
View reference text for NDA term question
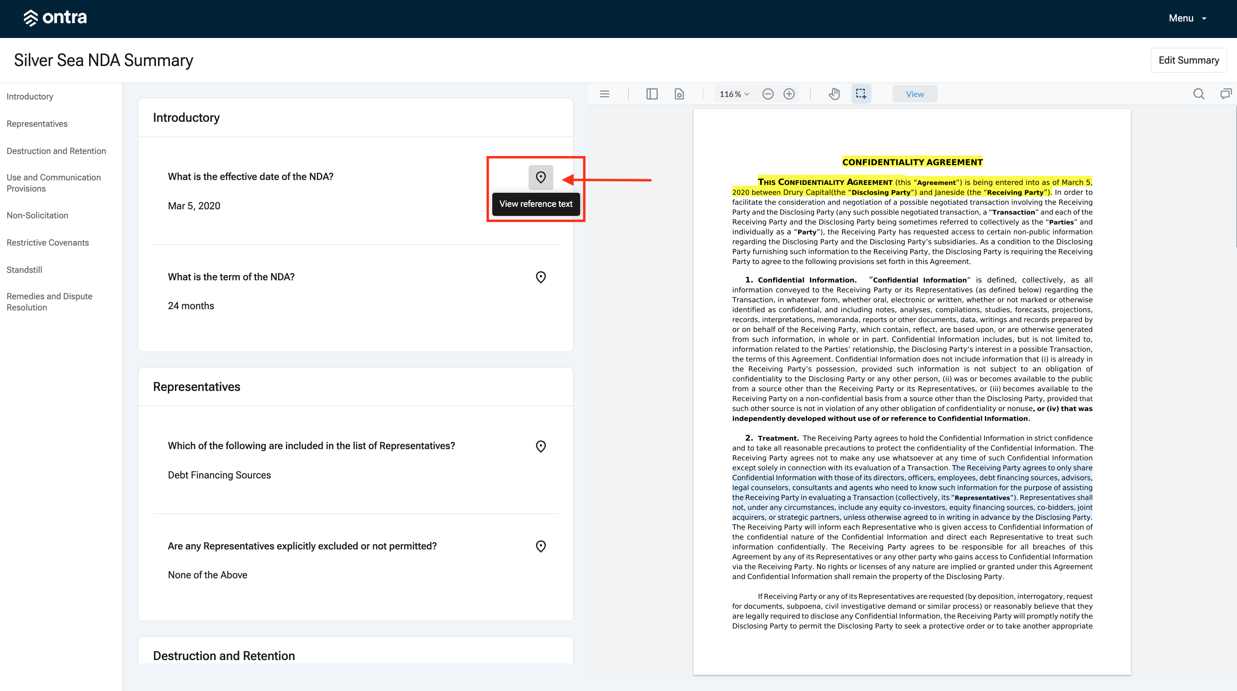click(x=541, y=277)
